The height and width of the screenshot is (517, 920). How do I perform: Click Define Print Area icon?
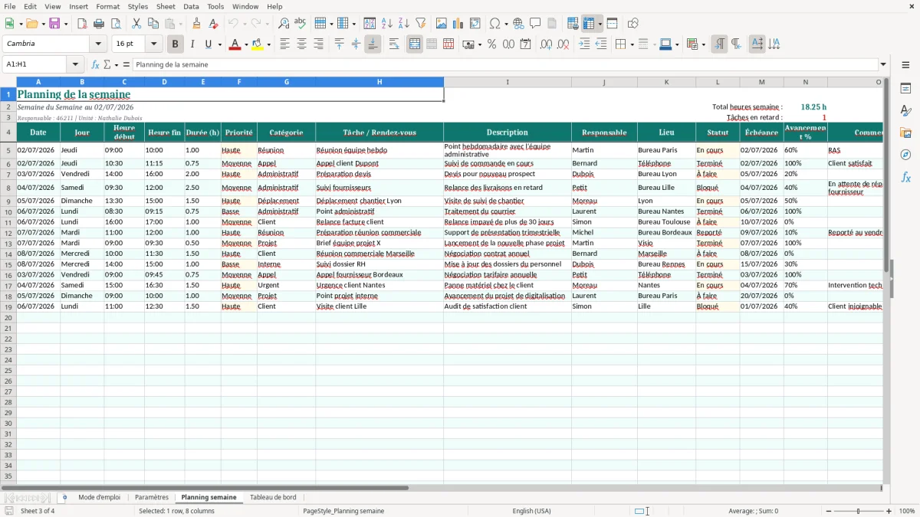(573, 24)
